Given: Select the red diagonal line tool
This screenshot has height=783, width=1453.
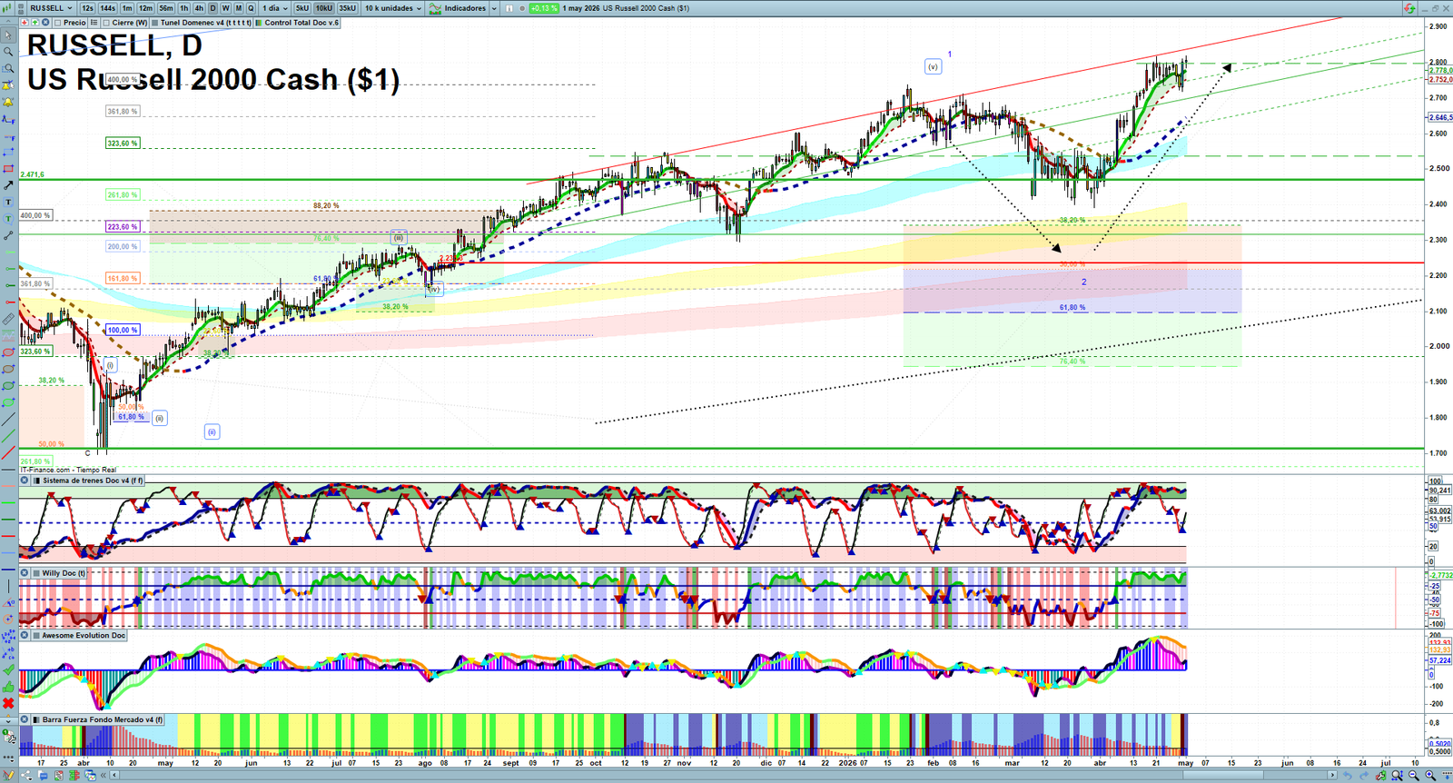Looking at the screenshot, I should 8,452.
